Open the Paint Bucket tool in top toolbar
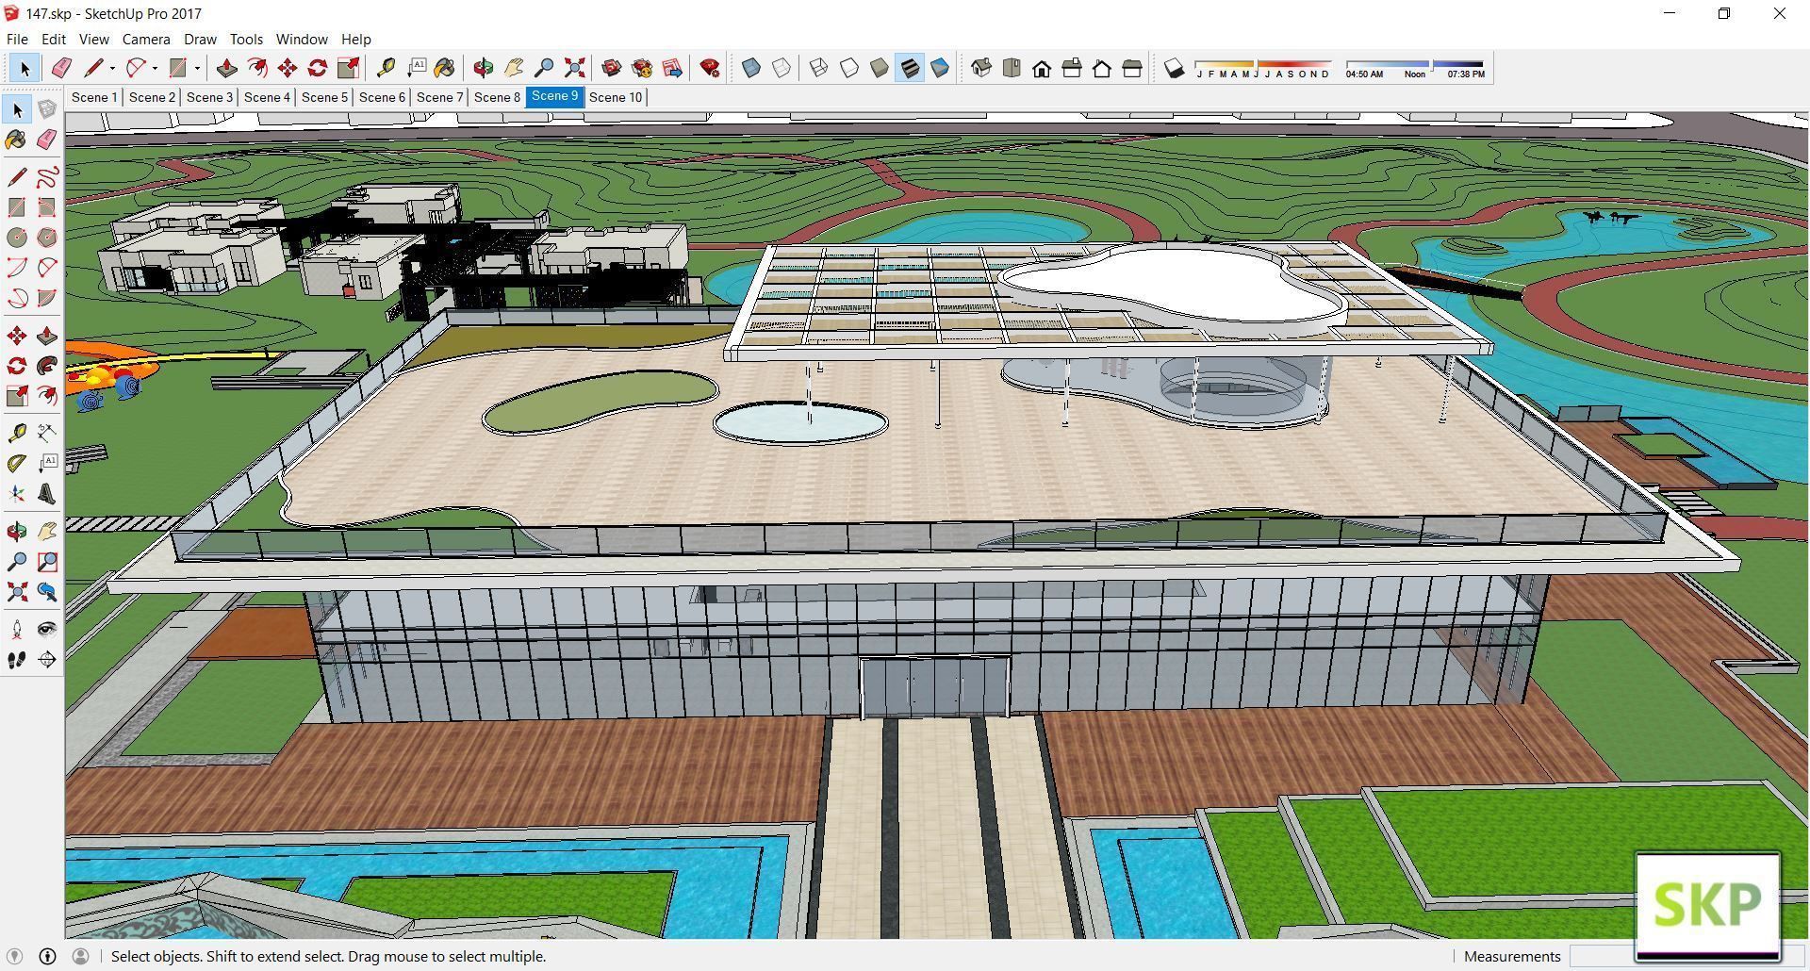1810x971 pixels. click(x=444, y=68)
